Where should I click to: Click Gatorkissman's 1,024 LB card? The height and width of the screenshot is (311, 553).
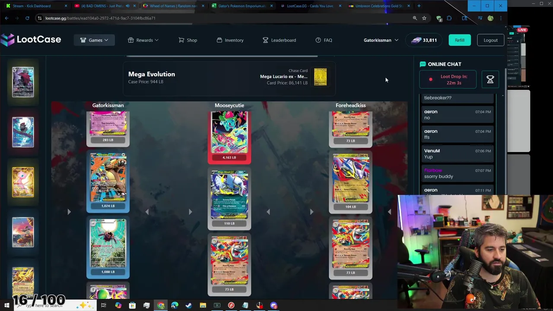tap(108, 181)
